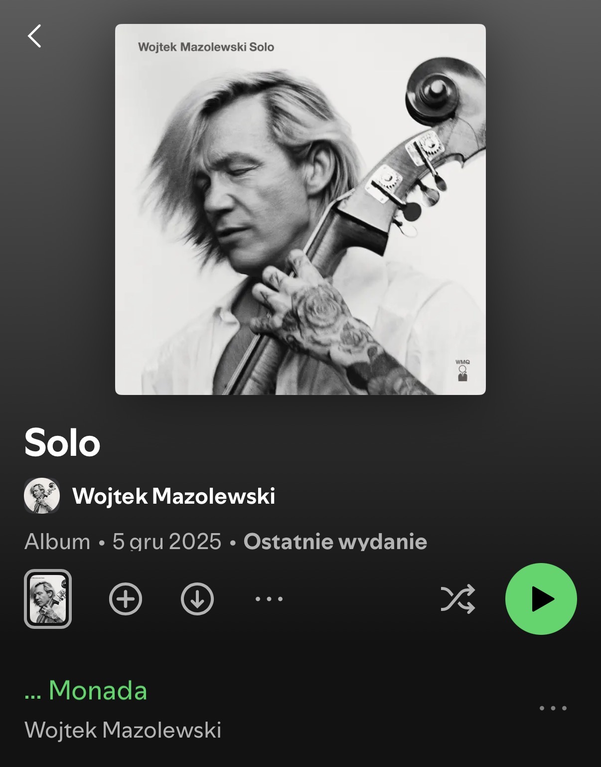Open Wojtek Mazolewski's round artist avatar

point(42,496)
